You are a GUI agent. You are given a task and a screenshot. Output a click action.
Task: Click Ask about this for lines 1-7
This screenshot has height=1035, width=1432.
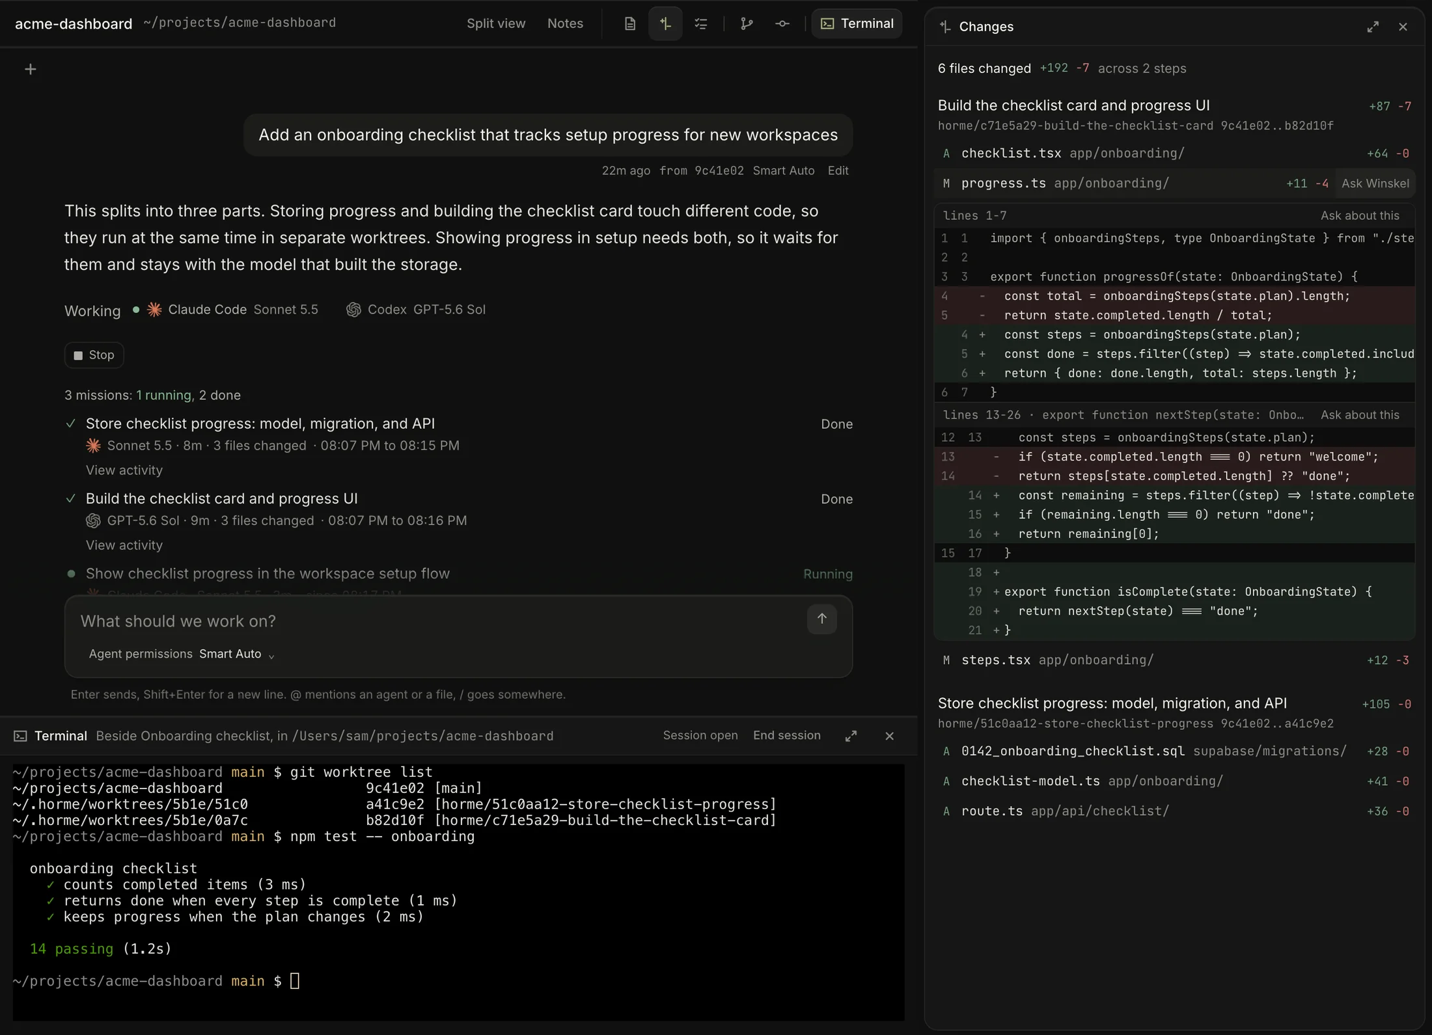click(1360, 215)
